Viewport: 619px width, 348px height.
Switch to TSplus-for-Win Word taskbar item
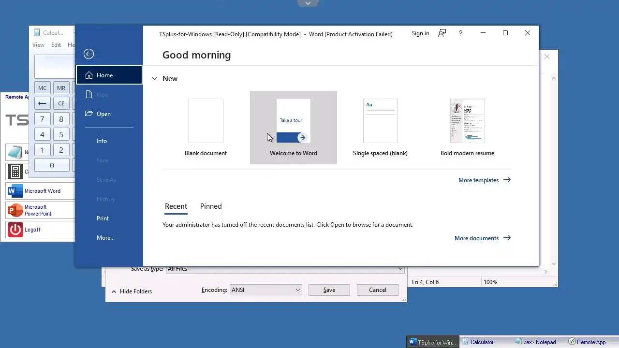[x=433, y=342]
